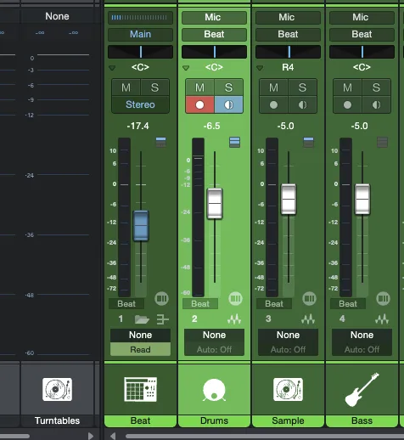Click the audio waveform icon on channel 2

click(234, 319)
